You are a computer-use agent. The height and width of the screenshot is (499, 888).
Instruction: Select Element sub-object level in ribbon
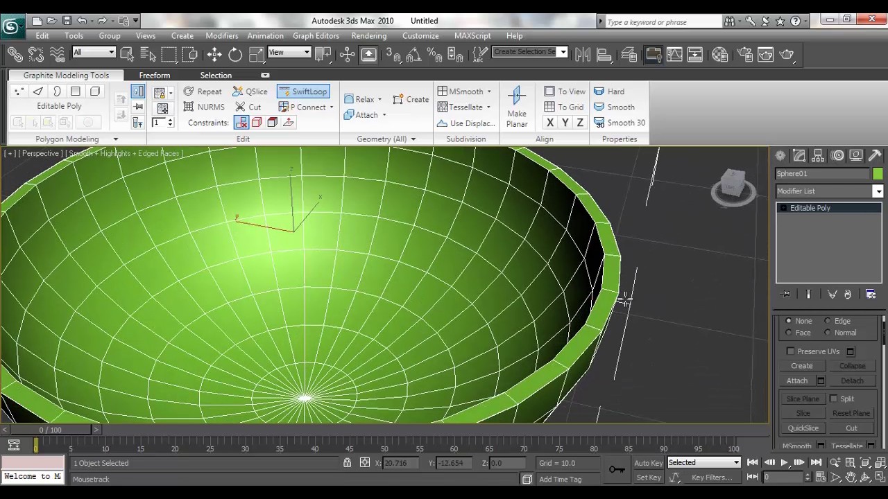pyautogui.click(x=95, y=91)
